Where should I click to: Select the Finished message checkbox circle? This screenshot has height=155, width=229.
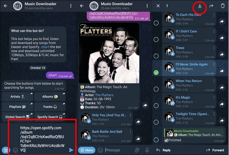[156, 140]
